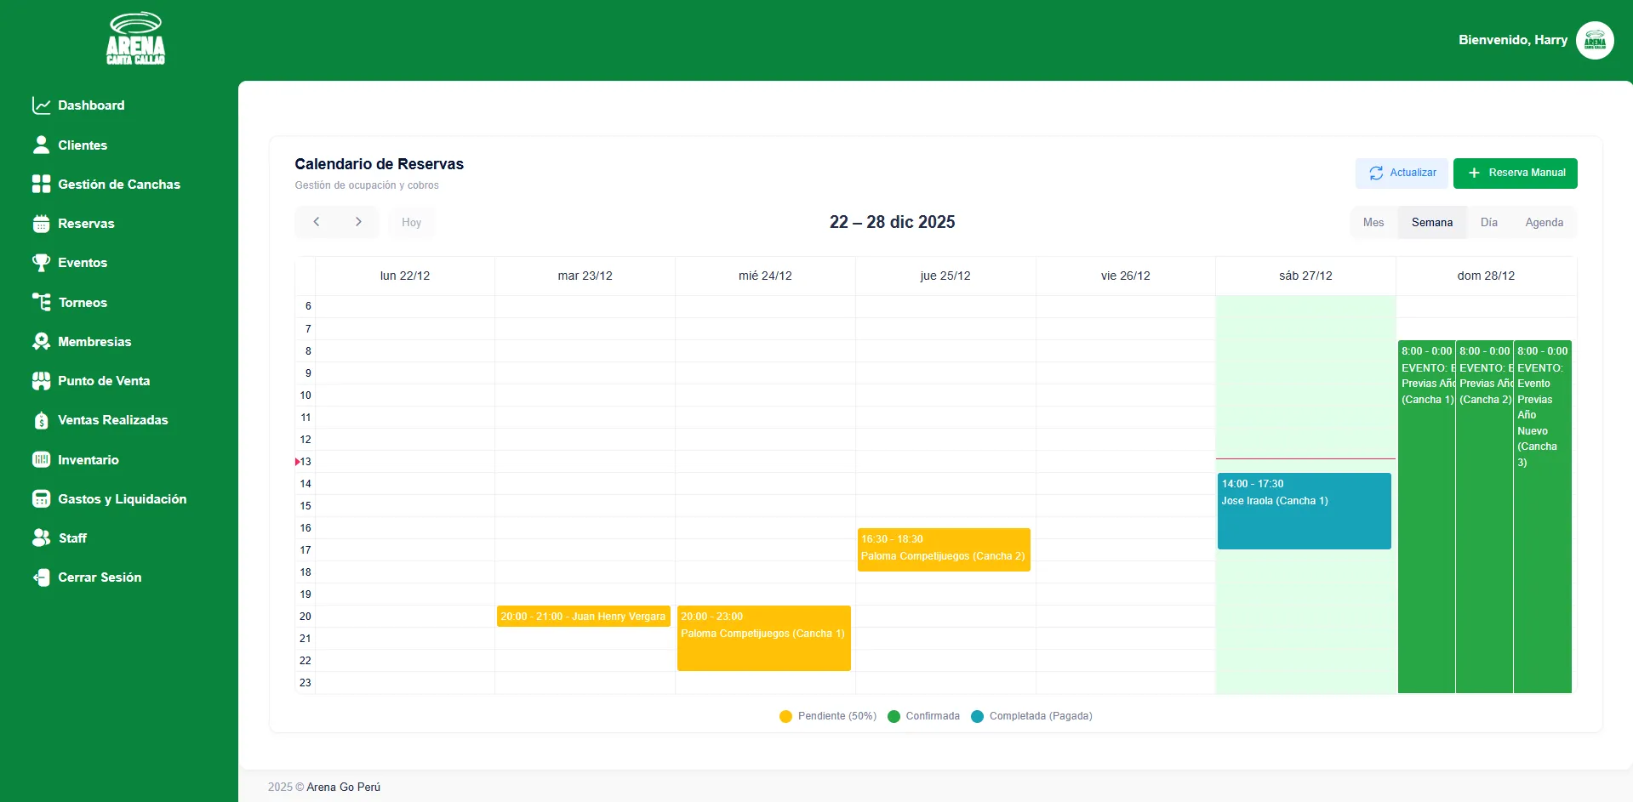This screenshot has width=1633, height=802.
Task: Switch calendar to Día view
Action: pos(1488,223)
